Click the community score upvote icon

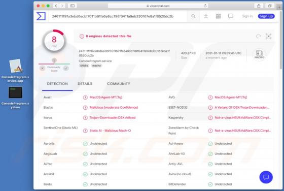pos(66,69)
